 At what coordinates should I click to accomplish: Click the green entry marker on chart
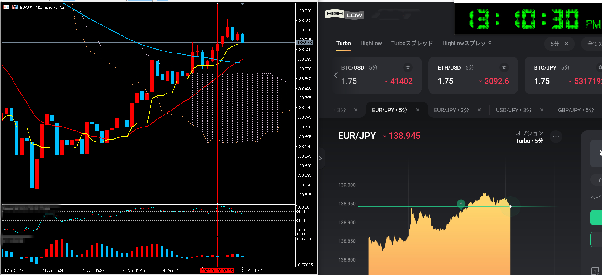461,204
